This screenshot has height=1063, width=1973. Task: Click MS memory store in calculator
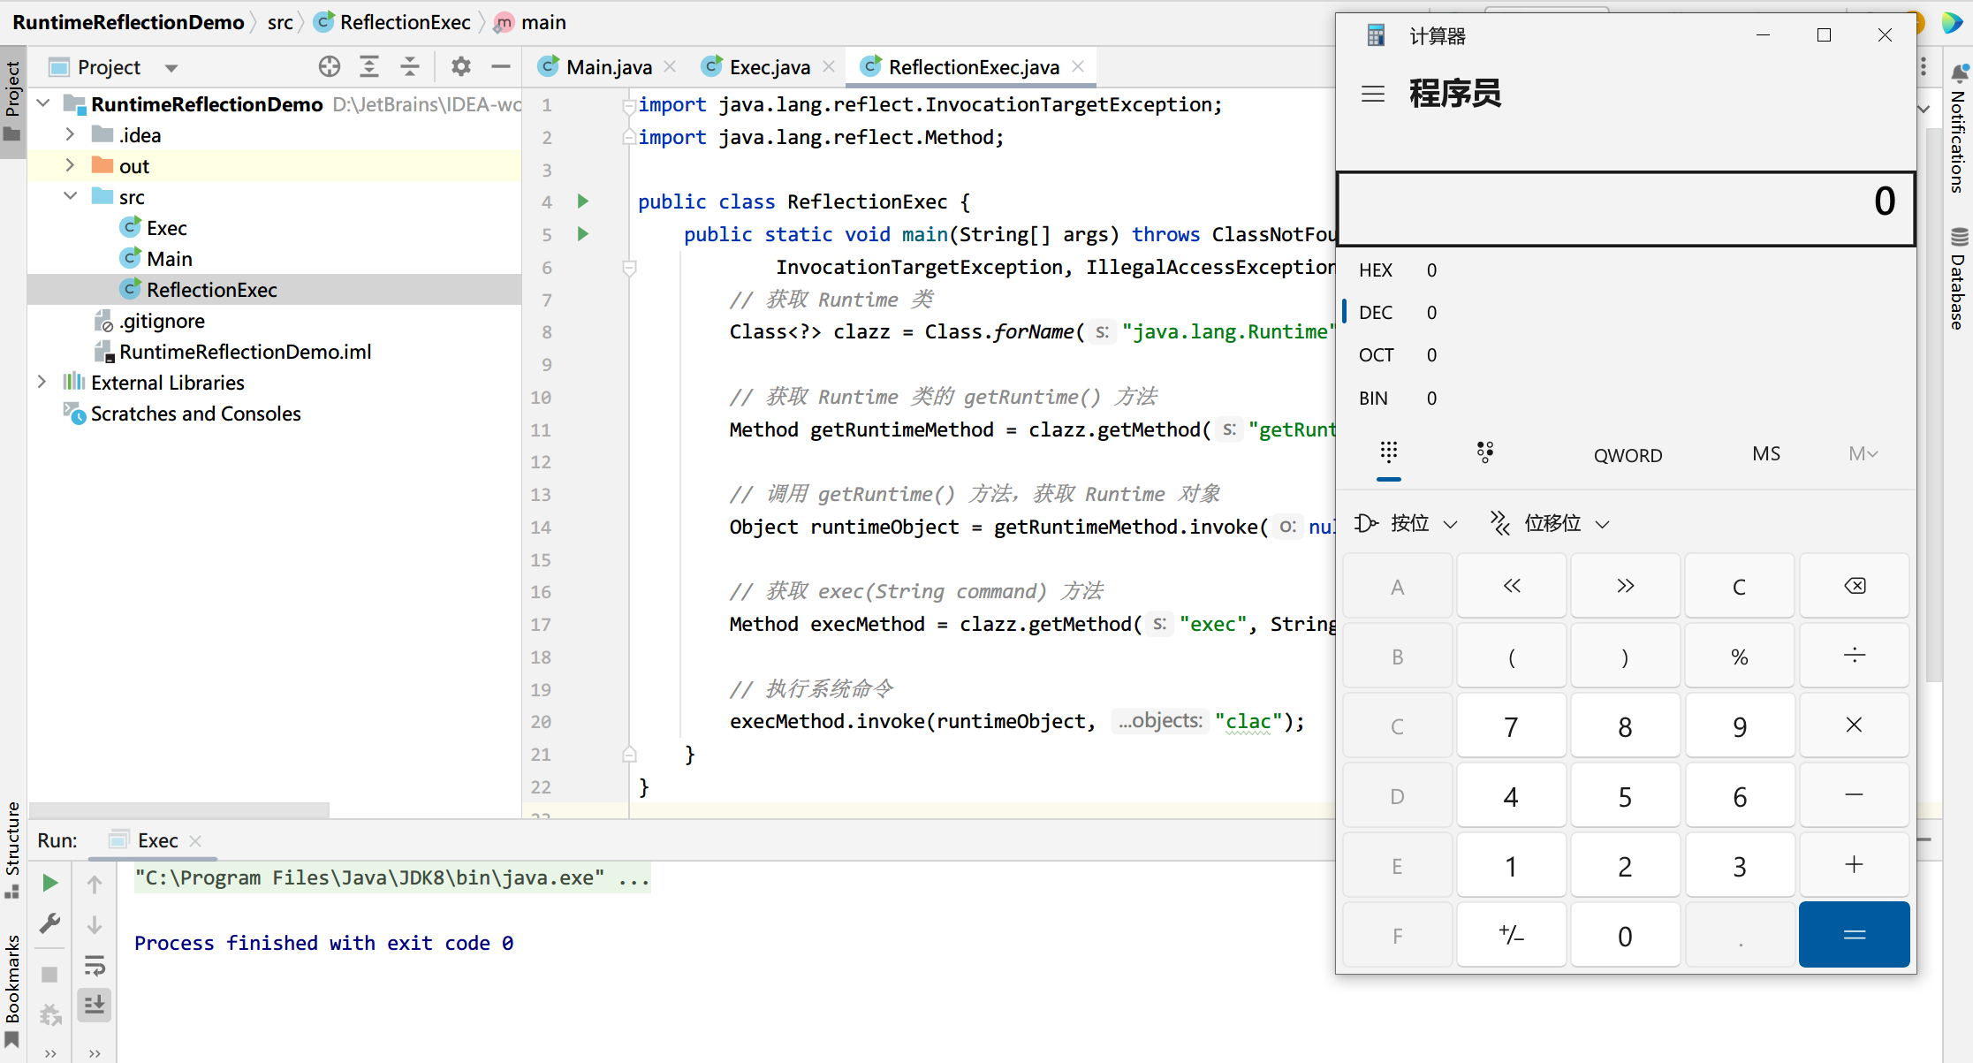click(1766, 454)
